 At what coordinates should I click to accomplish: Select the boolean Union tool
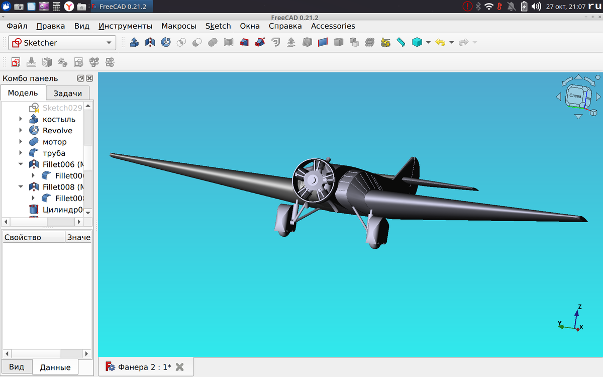click(x=212, y=42)
